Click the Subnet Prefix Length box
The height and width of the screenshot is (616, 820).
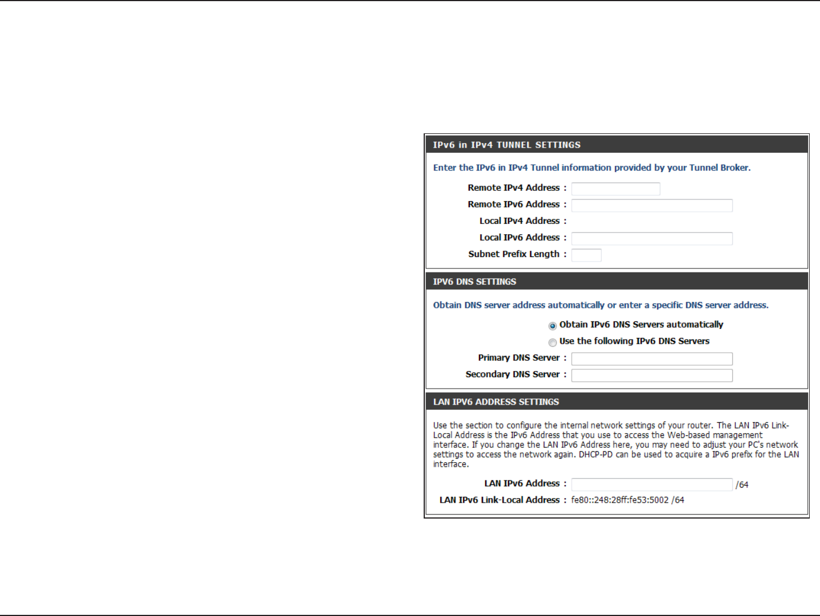point(587,255)
